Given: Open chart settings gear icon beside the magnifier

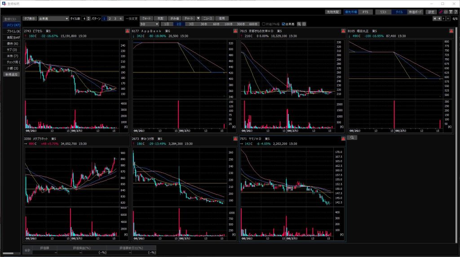Looking at the screenshot, I should [x=304, y=24].
